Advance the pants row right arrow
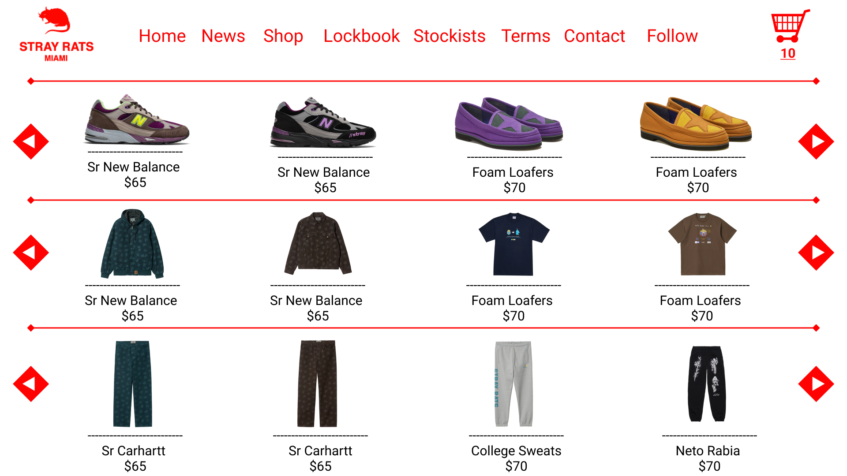This screenshot has height=476, width=847. (816, 384)
